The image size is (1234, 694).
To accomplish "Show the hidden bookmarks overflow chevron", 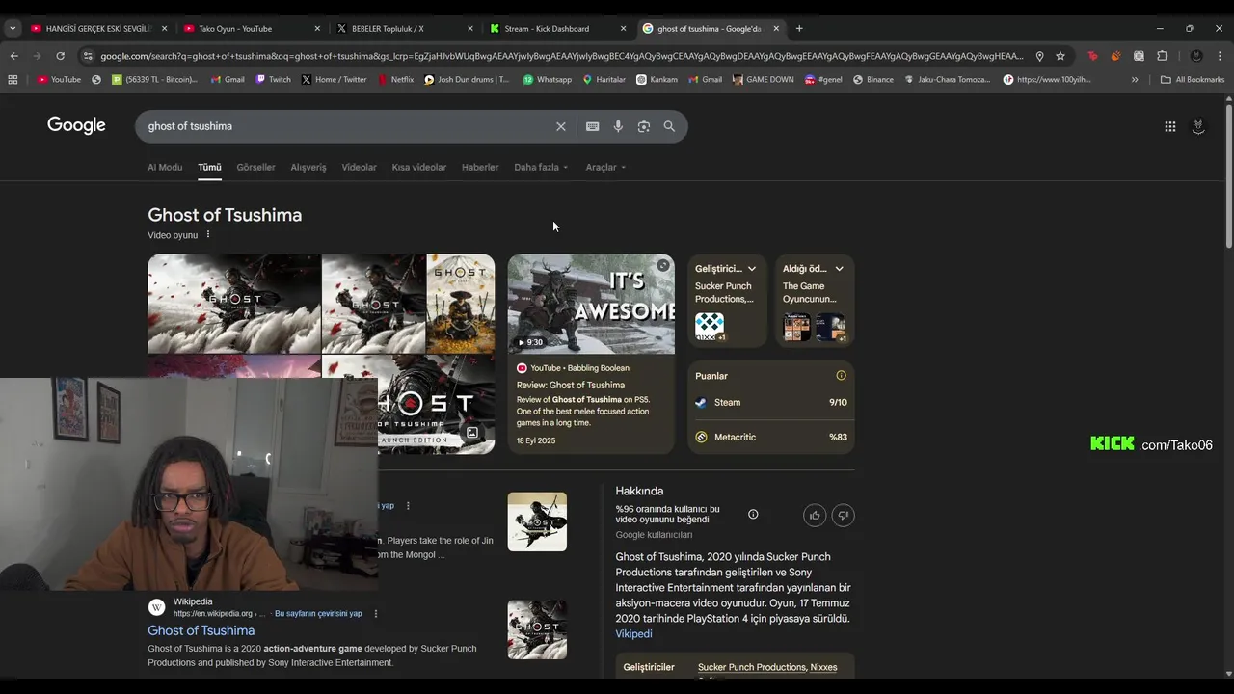I will (1135, 79).
